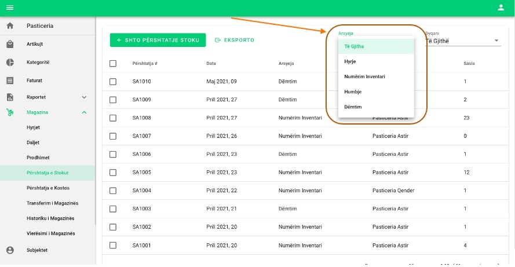Viewport: 515px width, 267px height.
Task: Click the Kategoritë pie chart icon
Action: click(10, 62)
